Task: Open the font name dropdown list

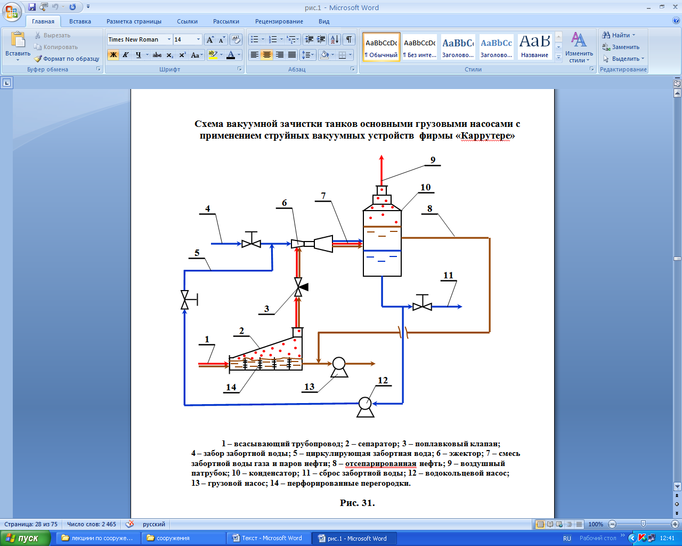Action: pos(169,39)
